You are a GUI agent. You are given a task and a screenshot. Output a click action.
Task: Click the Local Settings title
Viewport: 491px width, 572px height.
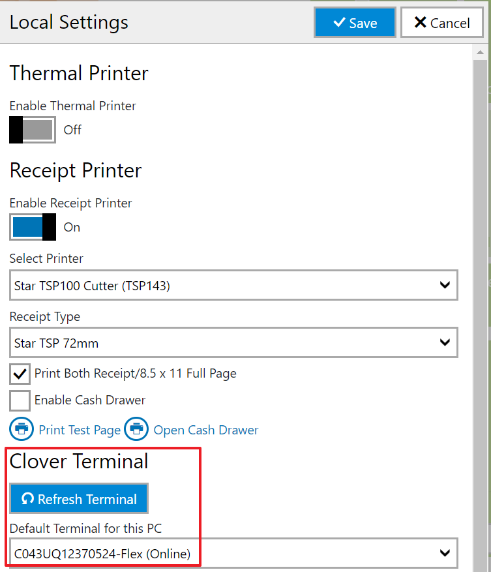coord(69,22)
